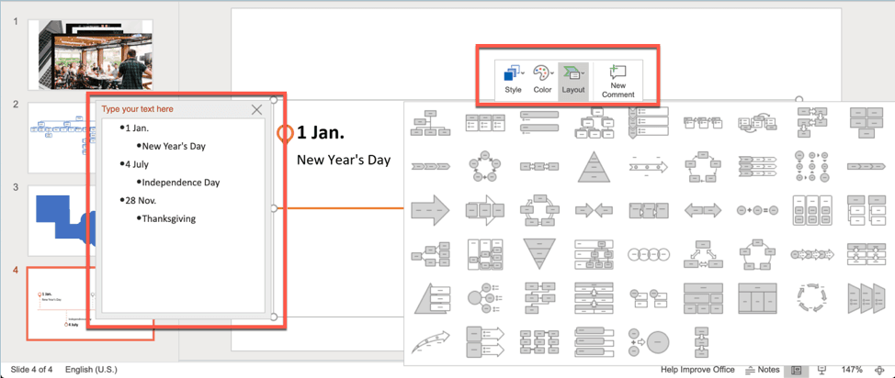This screenshot has height=378, width=895.
Task: Select the circular cycle arrows layout
Action: click(810, 297)
